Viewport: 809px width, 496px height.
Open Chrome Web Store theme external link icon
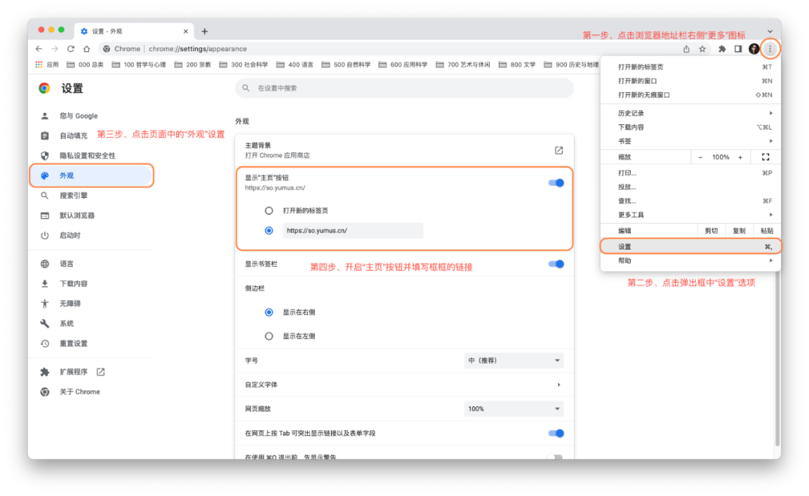pos(559,150)
